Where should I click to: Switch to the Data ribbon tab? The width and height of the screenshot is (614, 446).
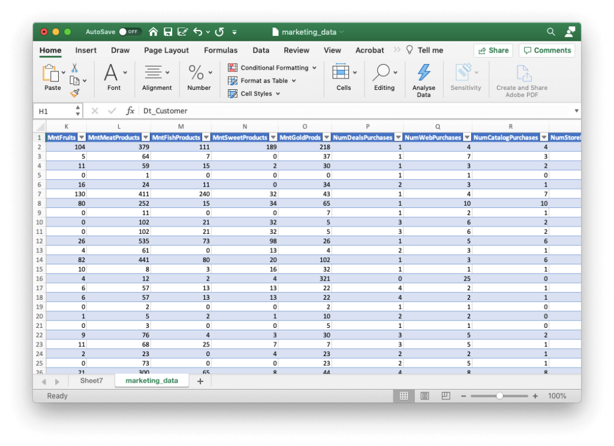click(x=261, y=50)
